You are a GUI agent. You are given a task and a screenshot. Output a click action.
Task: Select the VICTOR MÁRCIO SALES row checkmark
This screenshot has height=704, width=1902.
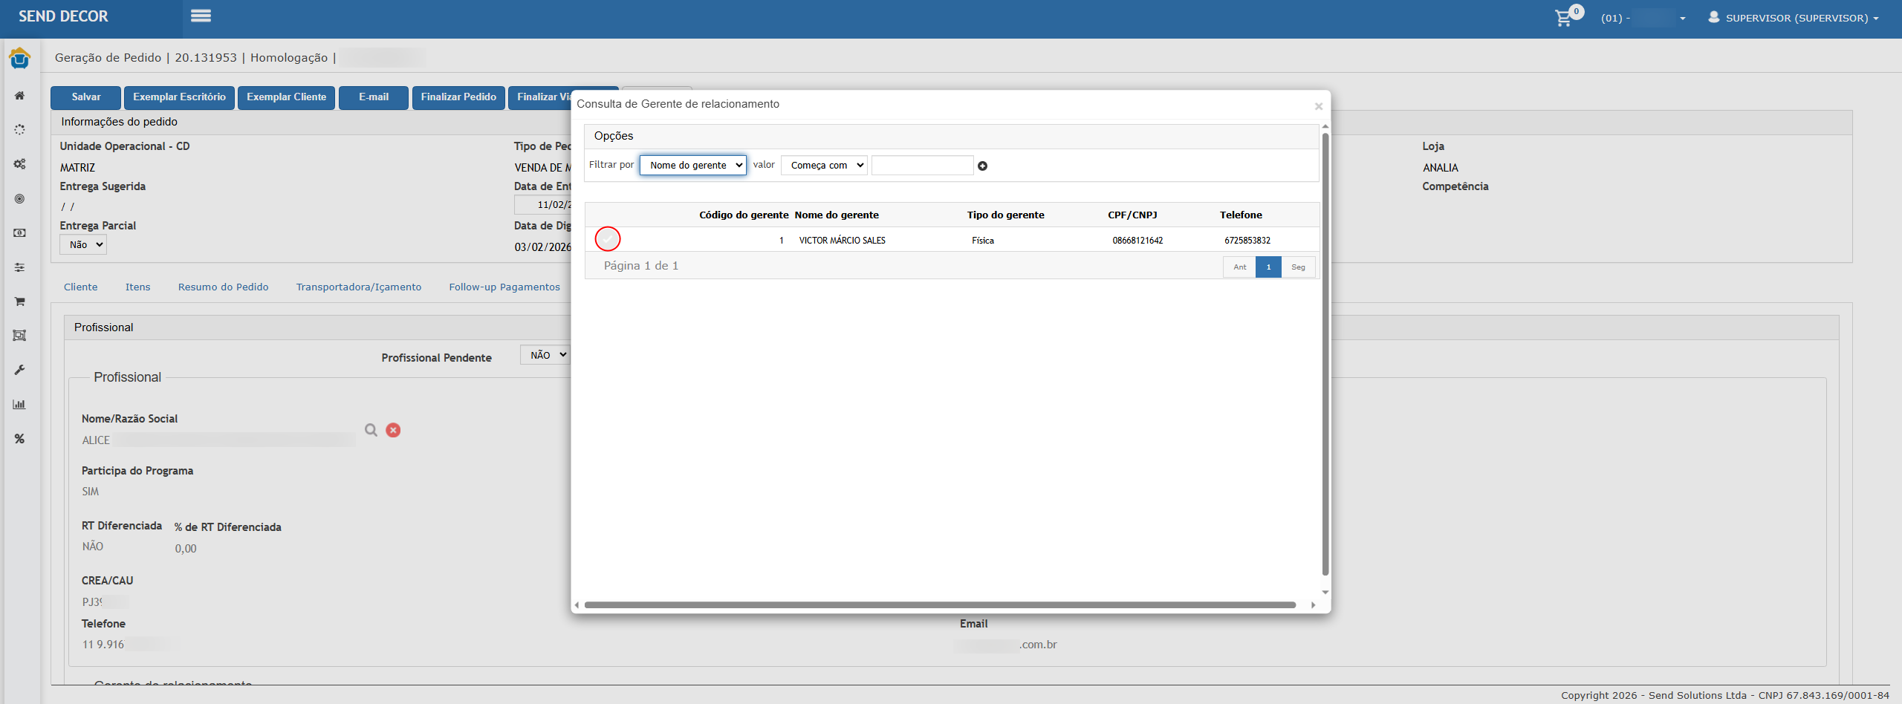pos(607,239)
